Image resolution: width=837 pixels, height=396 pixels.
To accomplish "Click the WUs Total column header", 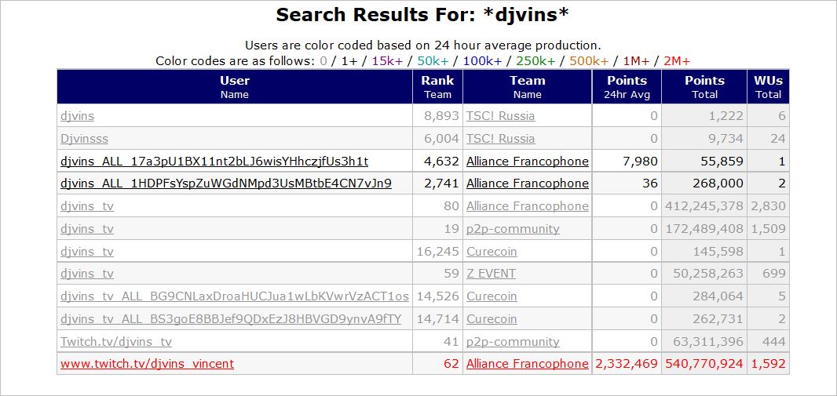I will 768,86.
